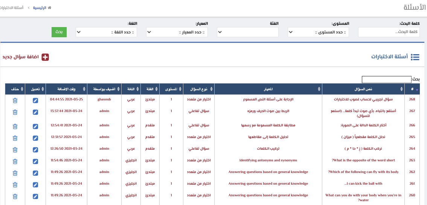Viewport: 427px width, 205px height.
Task: Click 'I can kick the ball with' question
Action: click(363, 184)
